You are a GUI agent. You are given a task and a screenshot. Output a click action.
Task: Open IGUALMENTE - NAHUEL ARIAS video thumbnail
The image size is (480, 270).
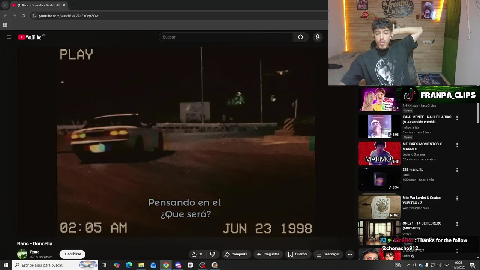pyautogui.click(x=379, y=126)
